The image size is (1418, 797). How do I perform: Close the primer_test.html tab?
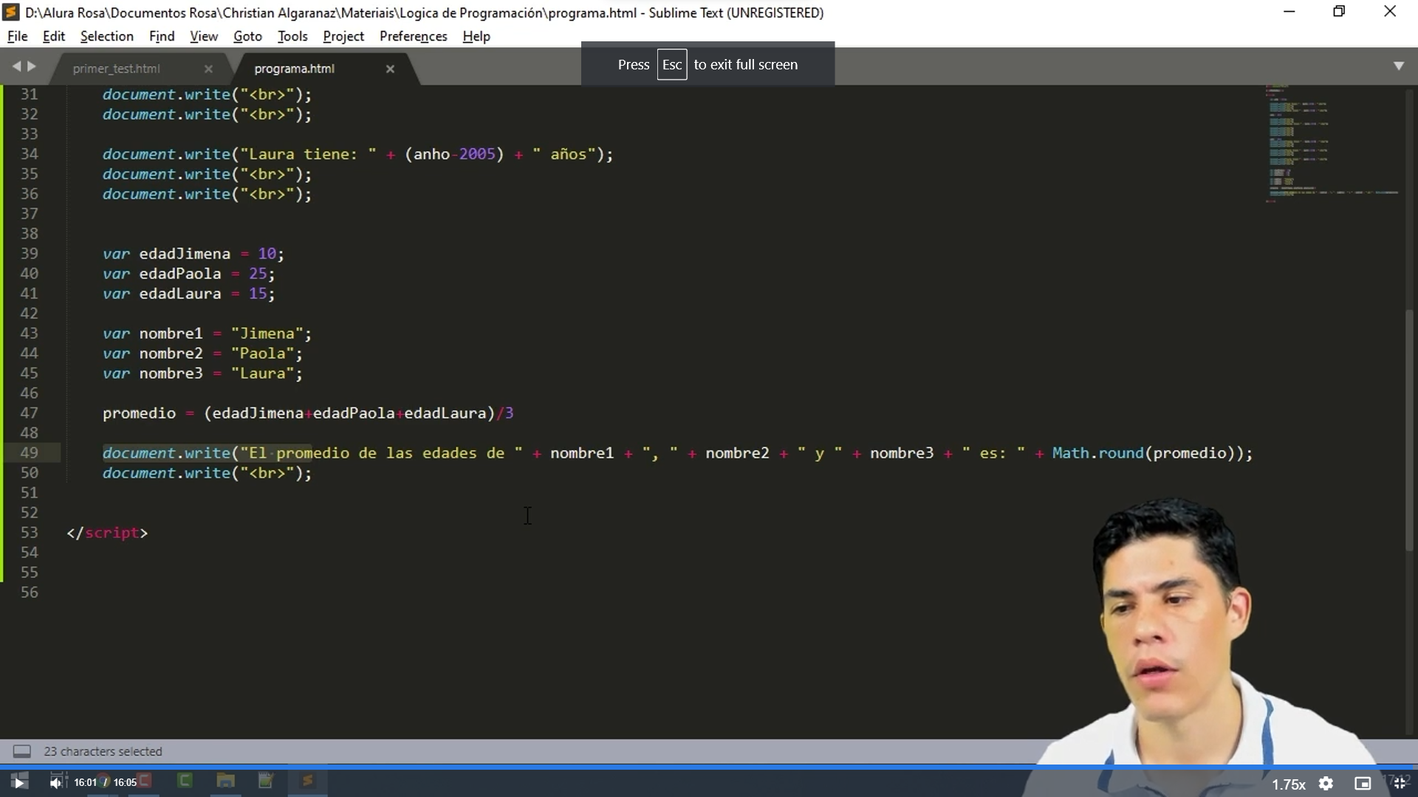click(208, 69)
